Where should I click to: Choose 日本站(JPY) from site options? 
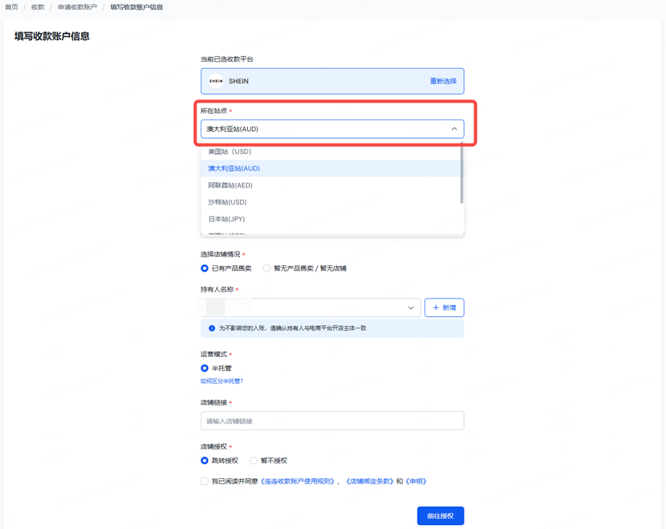(x=227, y=219)
